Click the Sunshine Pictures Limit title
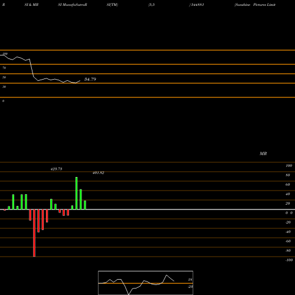The width and height of the screenshot is (295, 295). [x=255, y=5]
